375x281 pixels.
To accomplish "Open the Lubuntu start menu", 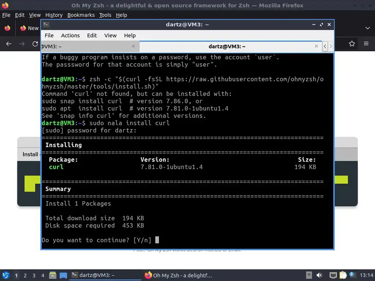I will tap(6, 275).
